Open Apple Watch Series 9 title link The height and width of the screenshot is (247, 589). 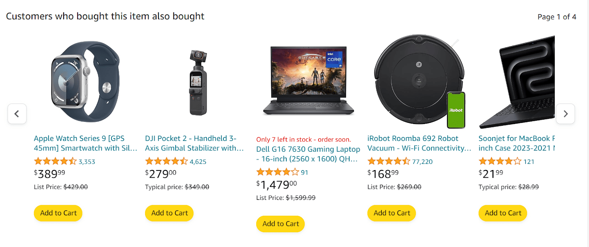(85, 143)
